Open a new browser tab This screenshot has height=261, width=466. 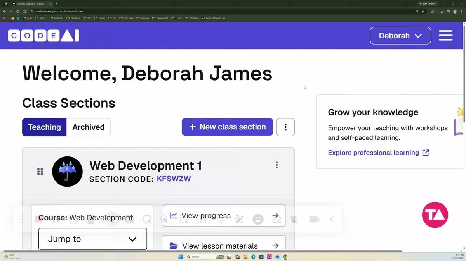click(x=57, y=3)
